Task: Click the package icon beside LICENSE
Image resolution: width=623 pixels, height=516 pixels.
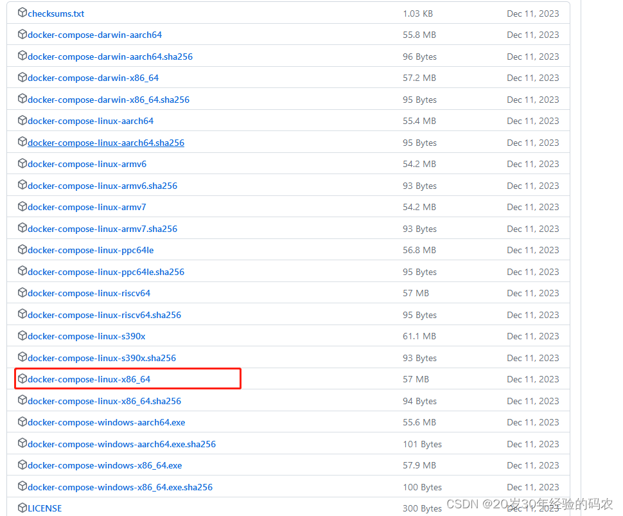Action: (x=22, y=508)
